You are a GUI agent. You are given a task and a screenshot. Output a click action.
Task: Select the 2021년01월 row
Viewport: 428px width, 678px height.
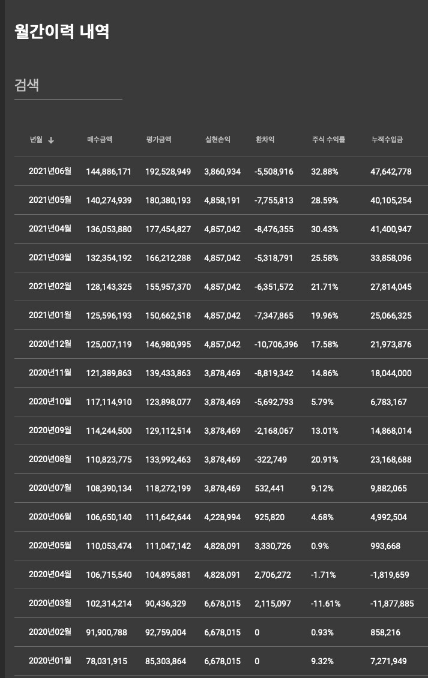point(221,316)
